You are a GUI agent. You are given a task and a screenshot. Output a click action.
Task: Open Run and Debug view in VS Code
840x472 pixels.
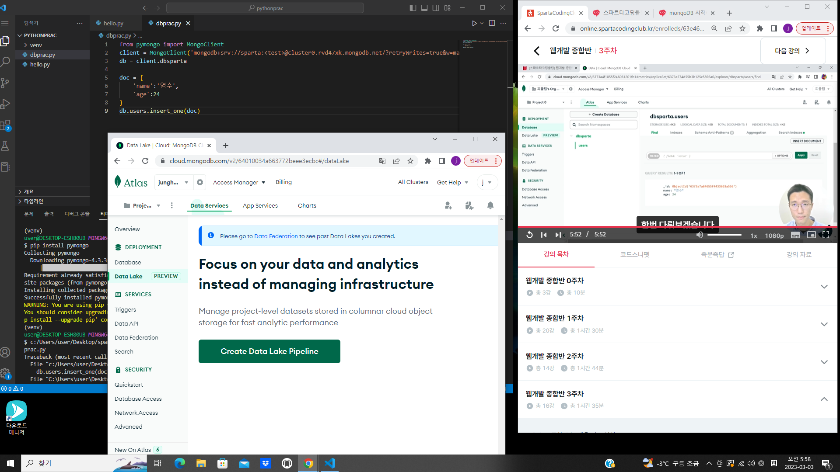tap(5, 104)
